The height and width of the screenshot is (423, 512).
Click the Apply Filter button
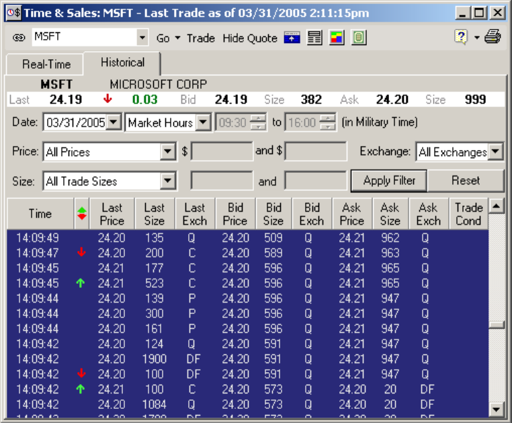coord(389,180)
